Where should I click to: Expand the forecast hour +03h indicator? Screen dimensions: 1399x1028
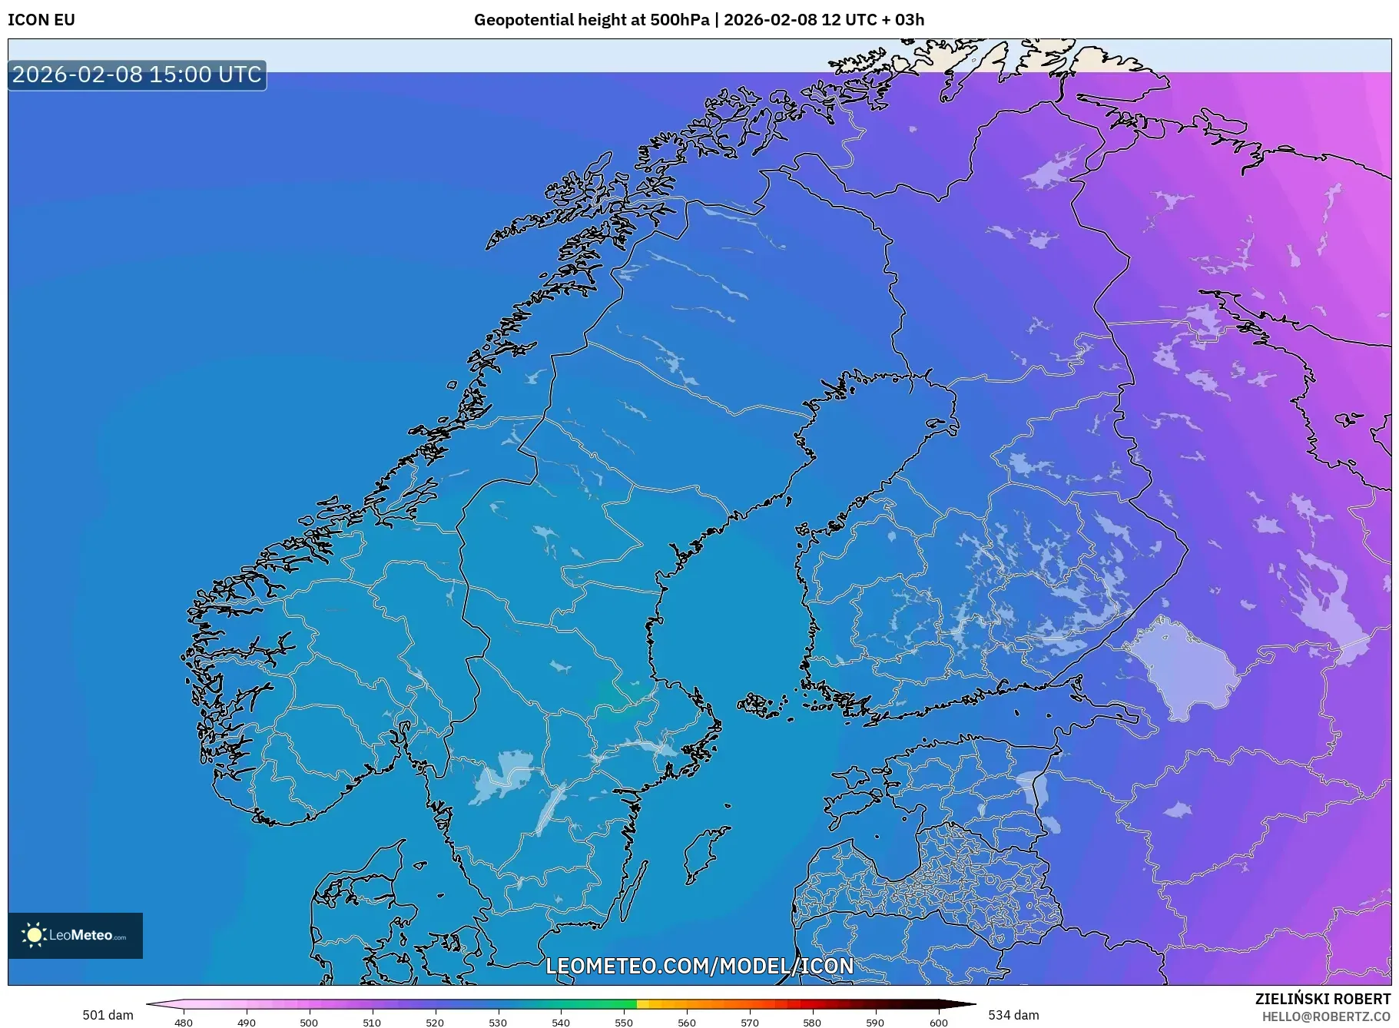(x=907, y=21)
